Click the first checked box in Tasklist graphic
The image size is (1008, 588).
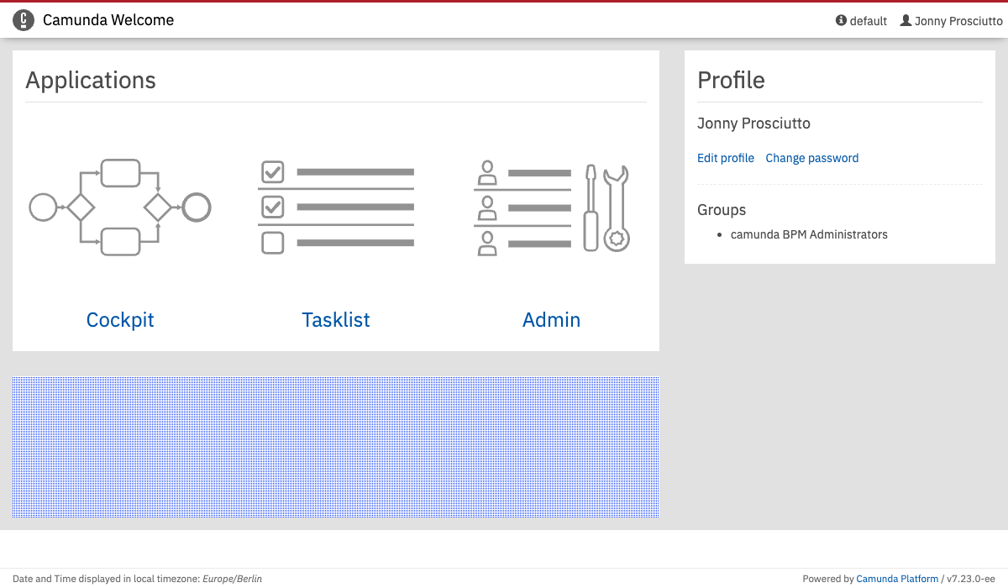[273, 172]
